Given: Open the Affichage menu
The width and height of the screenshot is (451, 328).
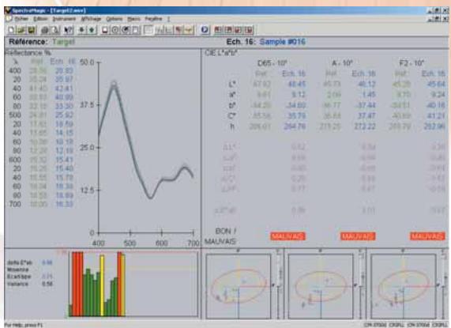Looking at the screenshot, I should pyautogui.click(x=91, y=19).
